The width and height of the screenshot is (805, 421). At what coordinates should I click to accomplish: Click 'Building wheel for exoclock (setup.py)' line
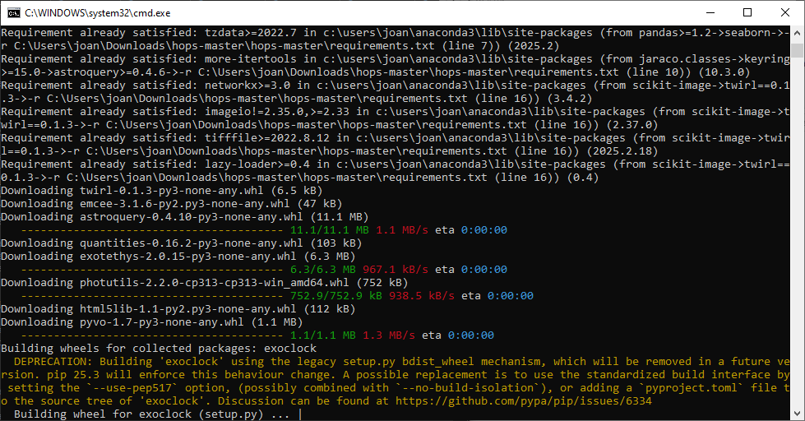(x=152, y=414)
